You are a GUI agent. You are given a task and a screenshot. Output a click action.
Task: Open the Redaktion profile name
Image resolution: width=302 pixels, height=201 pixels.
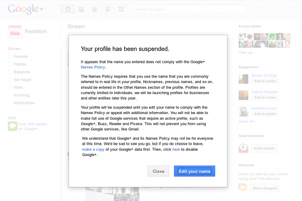tap(36, 31)
